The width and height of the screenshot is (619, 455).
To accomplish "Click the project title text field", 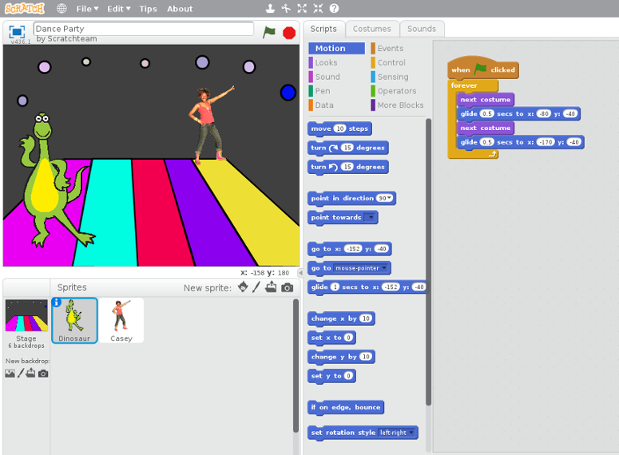I will click(143, 29).
